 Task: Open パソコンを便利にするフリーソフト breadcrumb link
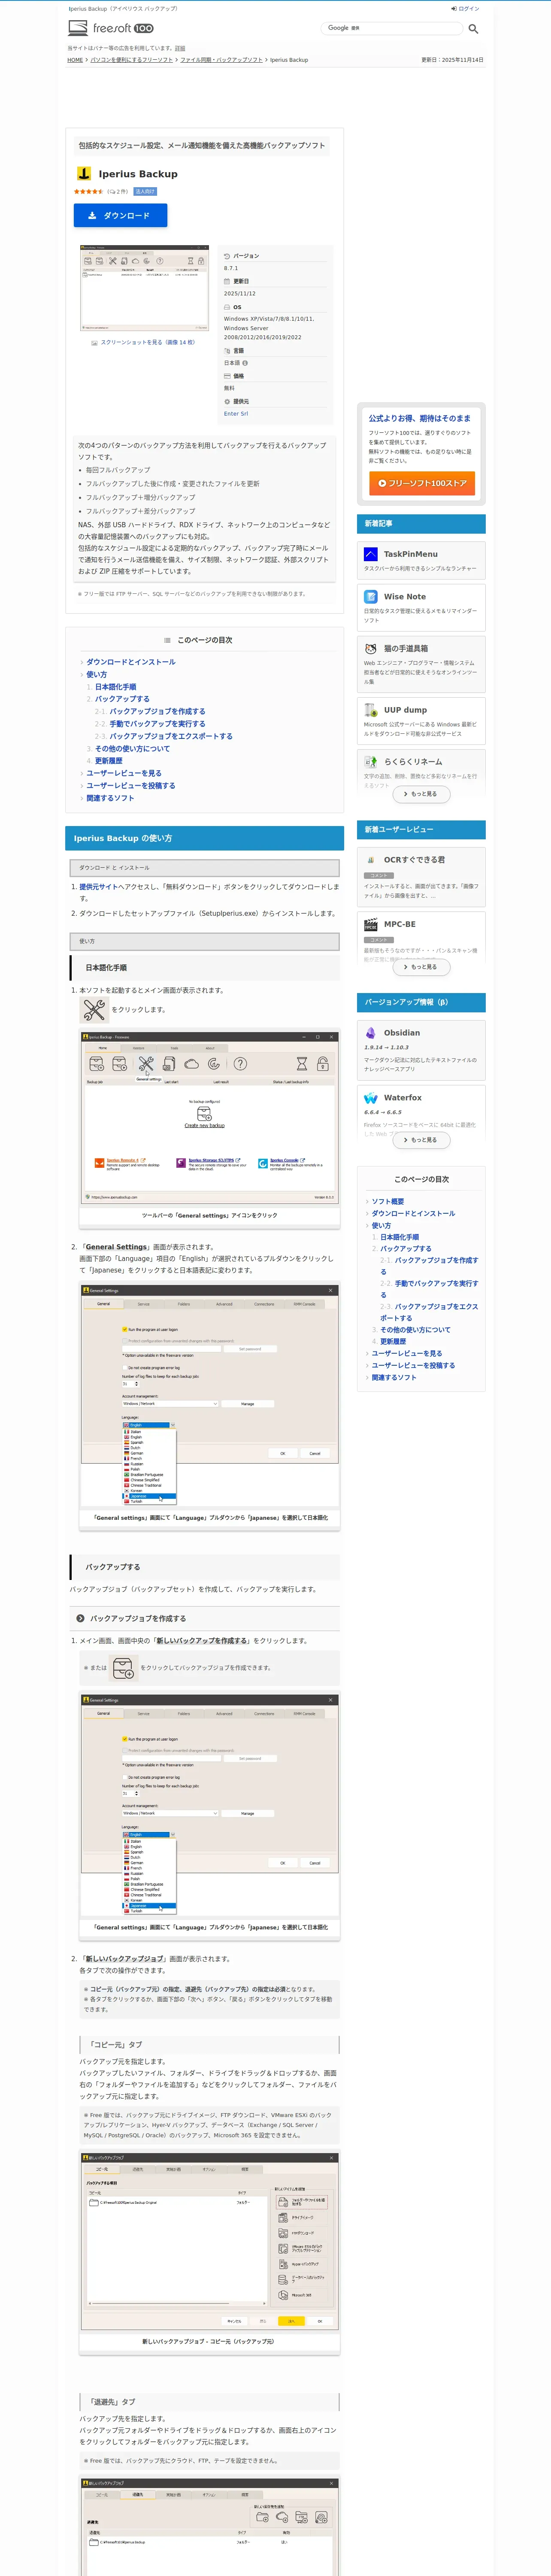(x=132, y=60)
